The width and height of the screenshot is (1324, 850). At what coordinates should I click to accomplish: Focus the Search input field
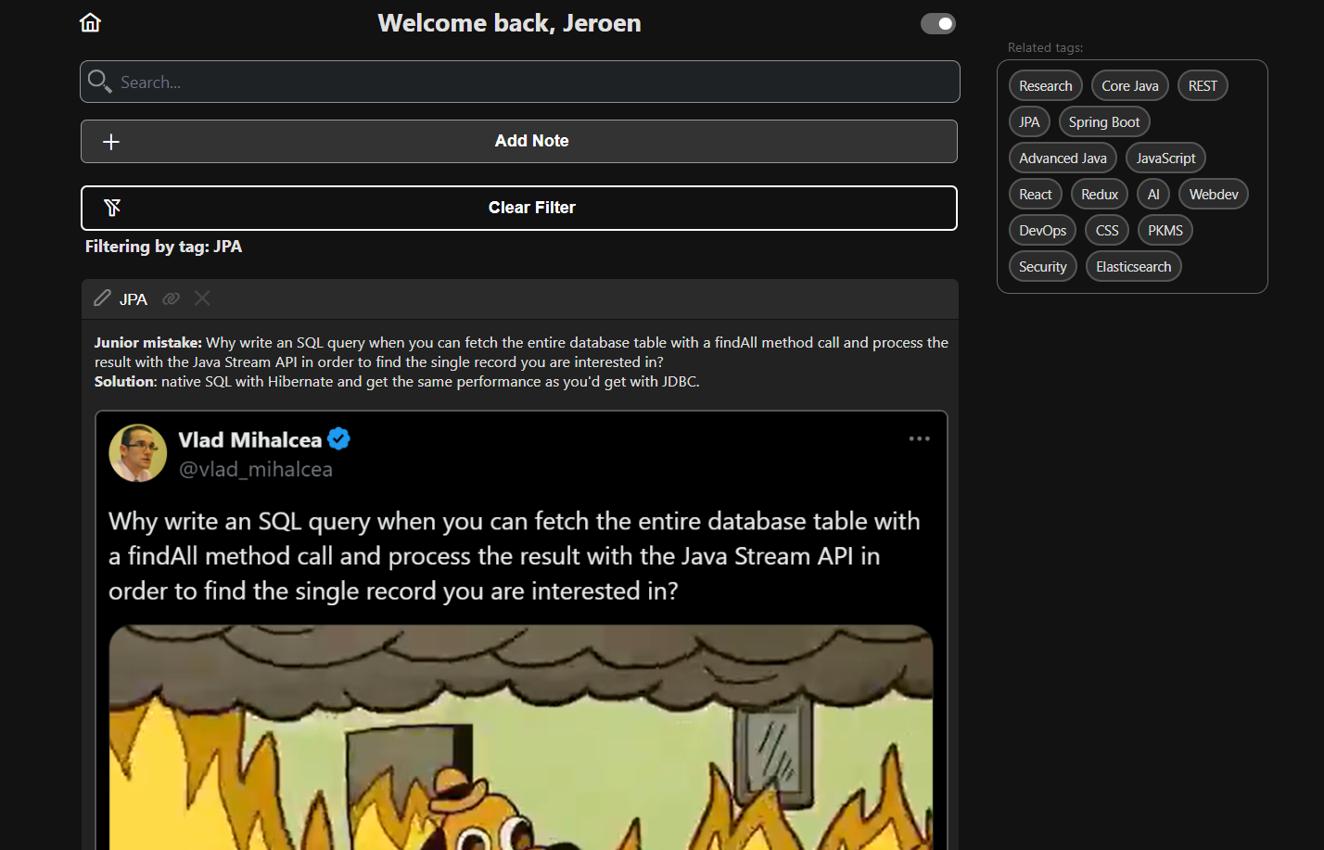click(520, 82)
